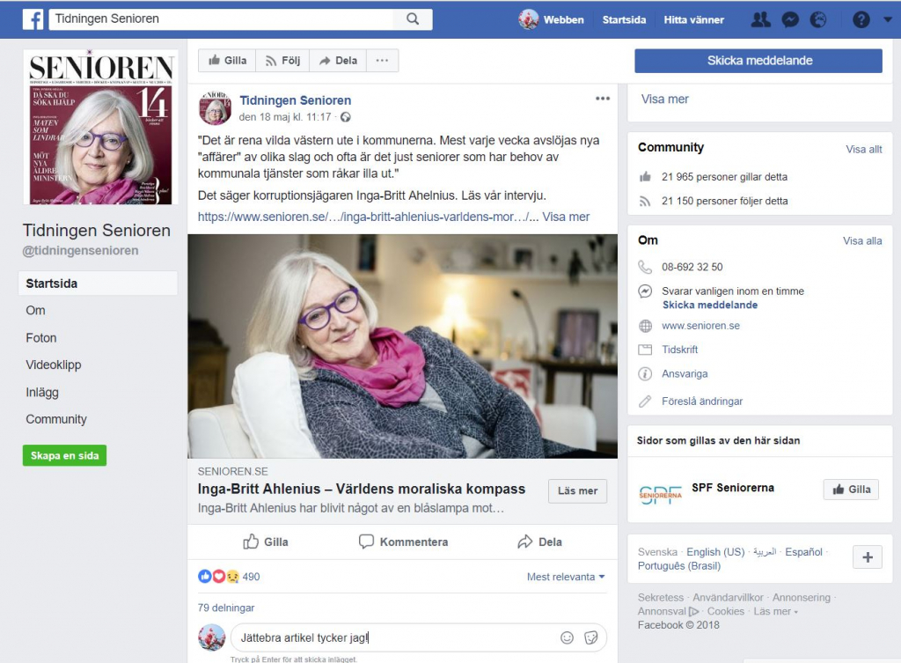Toggle Följ to follow the page
This screenshot has width=901, height=663.
pyautogui.click(x=282, y=61)
